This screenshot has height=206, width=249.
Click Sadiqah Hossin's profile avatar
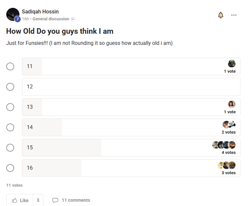pos(13,14)
